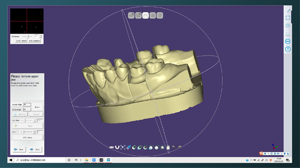Click the trash bin delete icon
Viewport: 300px width, 168px height.
pos(168,147)
